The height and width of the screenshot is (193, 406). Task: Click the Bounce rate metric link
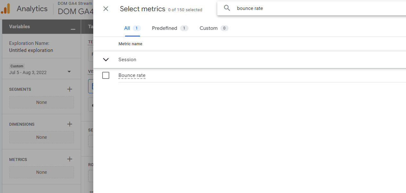pyautogui.click(x=132, y=75)
